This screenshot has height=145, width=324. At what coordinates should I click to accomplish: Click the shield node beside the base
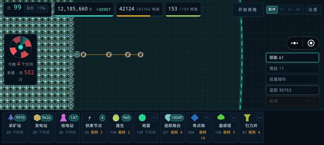(77, 55)
